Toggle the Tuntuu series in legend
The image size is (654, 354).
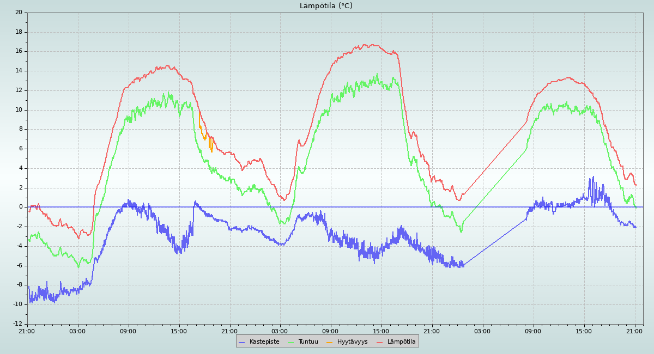[x=308, y=341]
